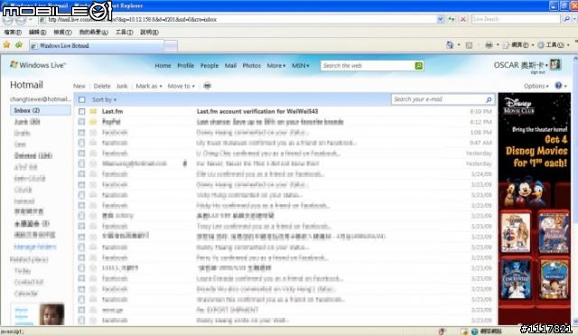Click the browser Refresh icon

(452, 19)
